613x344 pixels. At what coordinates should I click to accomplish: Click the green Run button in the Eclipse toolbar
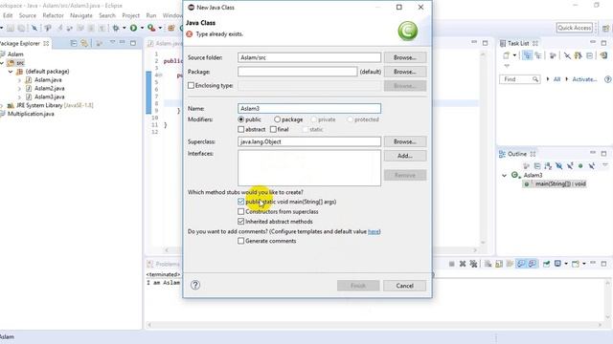coord(133,28)
